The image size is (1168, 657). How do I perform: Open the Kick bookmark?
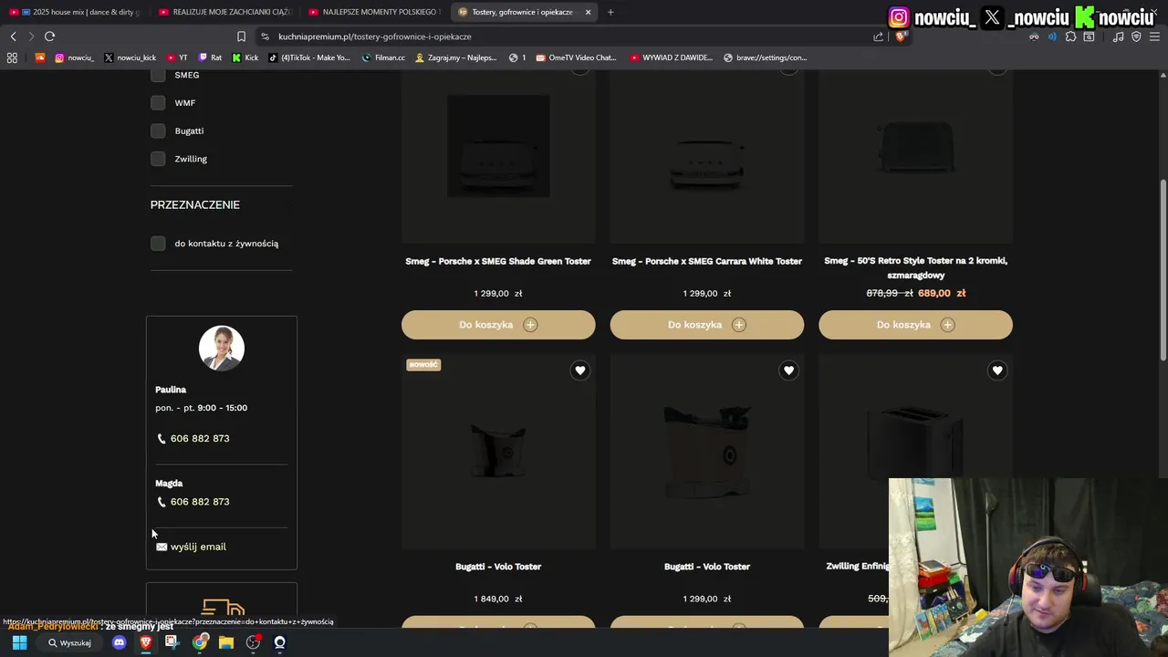[x=245, y=57]
